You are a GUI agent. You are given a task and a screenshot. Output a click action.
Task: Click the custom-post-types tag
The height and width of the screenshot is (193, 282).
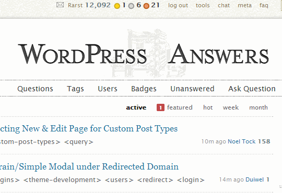coord(30,142)
